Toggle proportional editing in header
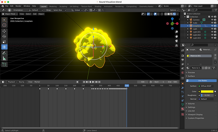The height and width of the screenshot is (132, 218). coord(99,10)
